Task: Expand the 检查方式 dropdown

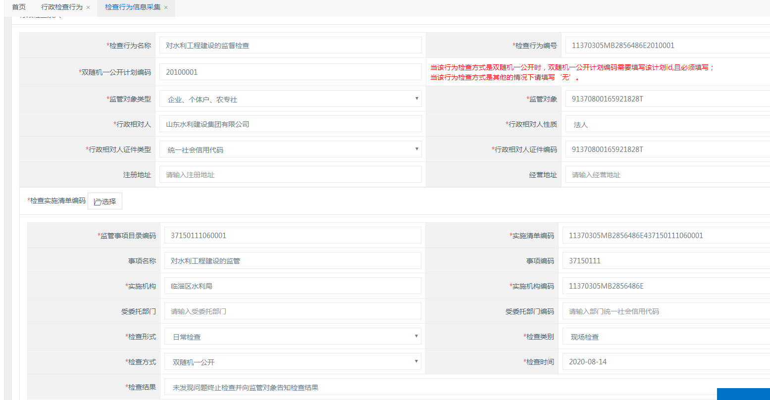Action: coord(293,362)
